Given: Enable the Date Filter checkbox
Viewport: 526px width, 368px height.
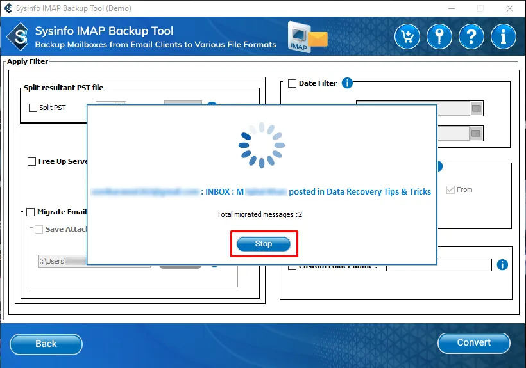Looking at the screenshot, I should [x=292, y=83].
